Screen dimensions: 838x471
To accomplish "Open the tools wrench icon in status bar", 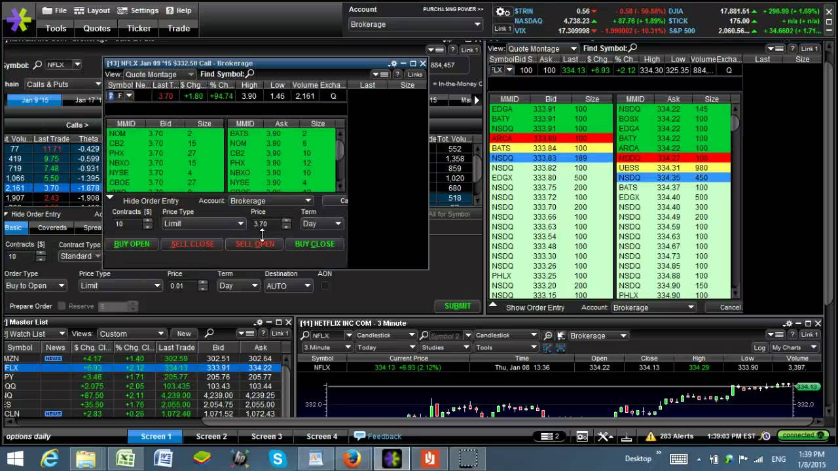I will [x=604, y=436].
